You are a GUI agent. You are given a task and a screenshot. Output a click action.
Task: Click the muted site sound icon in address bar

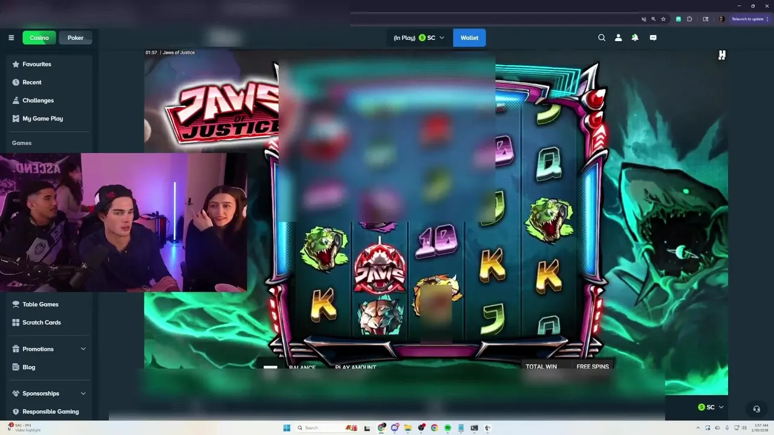[x=645, y=19]
